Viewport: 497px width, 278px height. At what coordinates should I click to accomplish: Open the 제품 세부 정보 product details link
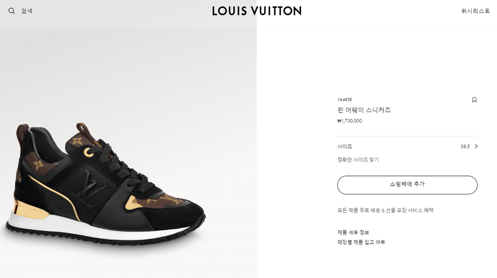[x=353, y=233]
